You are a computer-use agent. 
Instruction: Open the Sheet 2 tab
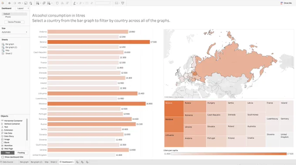click(x=54, y=162)
